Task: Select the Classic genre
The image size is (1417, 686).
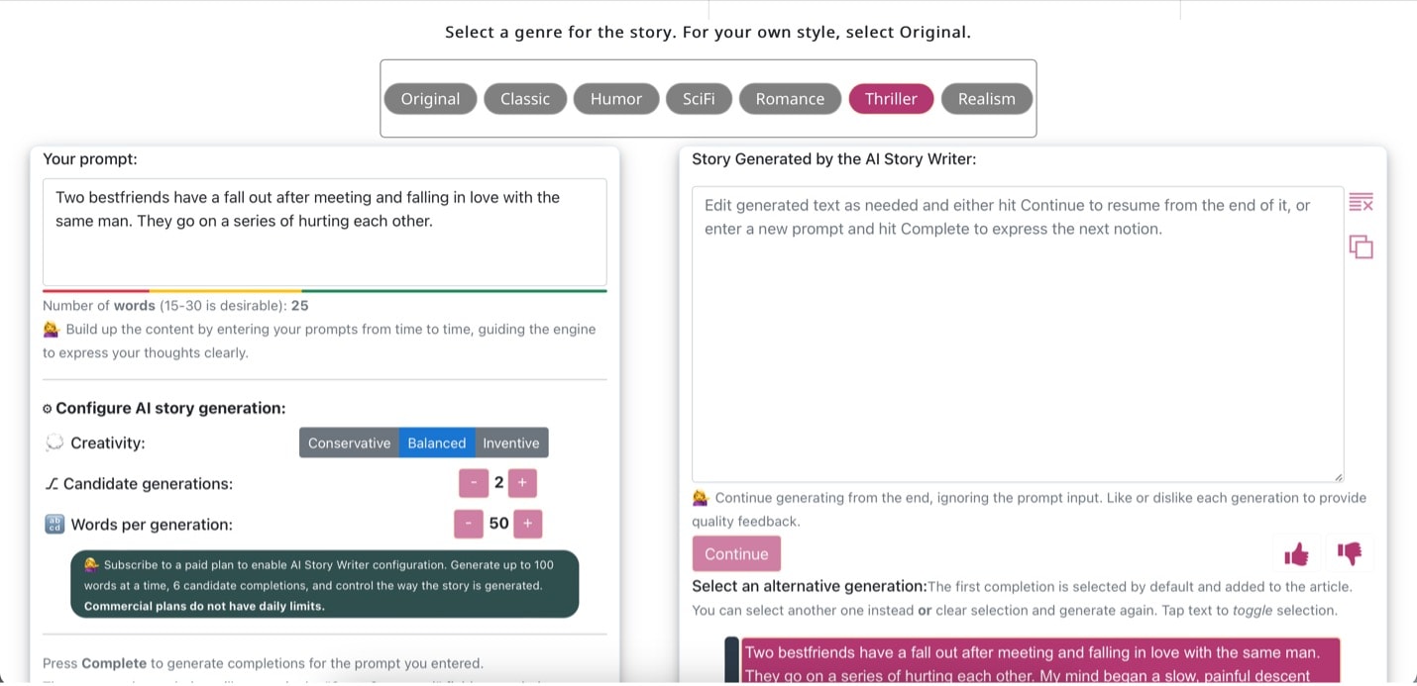Action: pyautogui.click(x=525, y=99)
